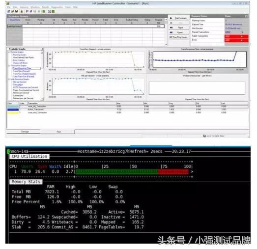
Task: Click detach icon in Scenario Status header
Action: point(246,16)
